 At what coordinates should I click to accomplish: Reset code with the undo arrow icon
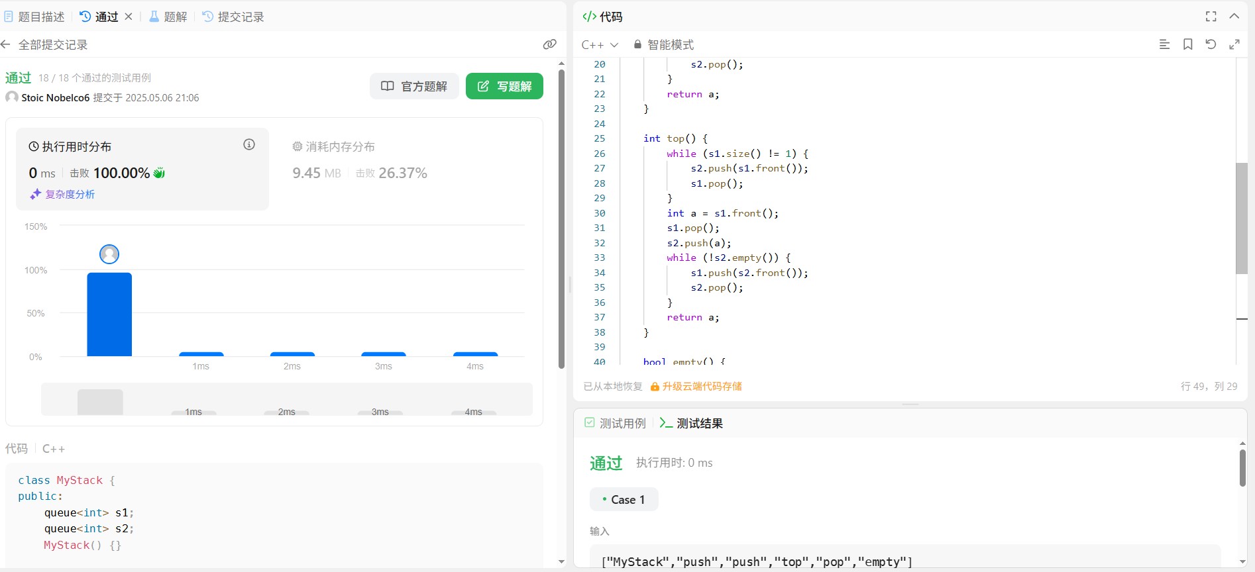tap(1211, 44)
